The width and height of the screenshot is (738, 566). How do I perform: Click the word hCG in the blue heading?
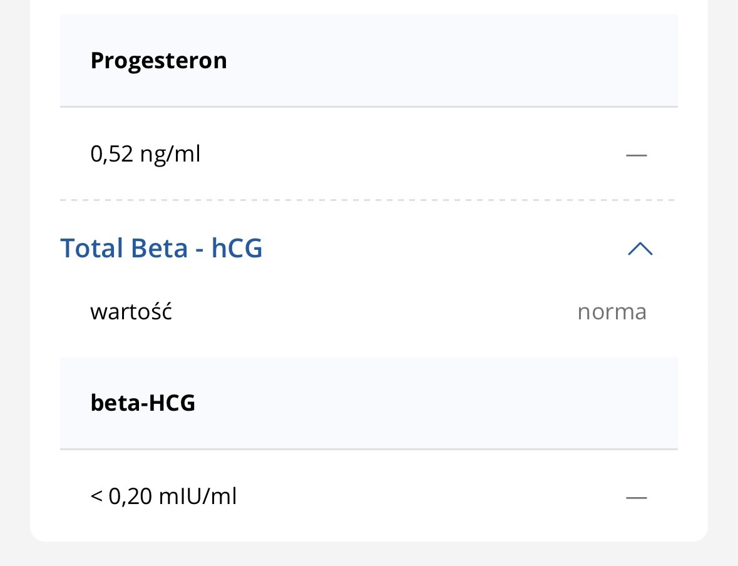pos(237,249)
